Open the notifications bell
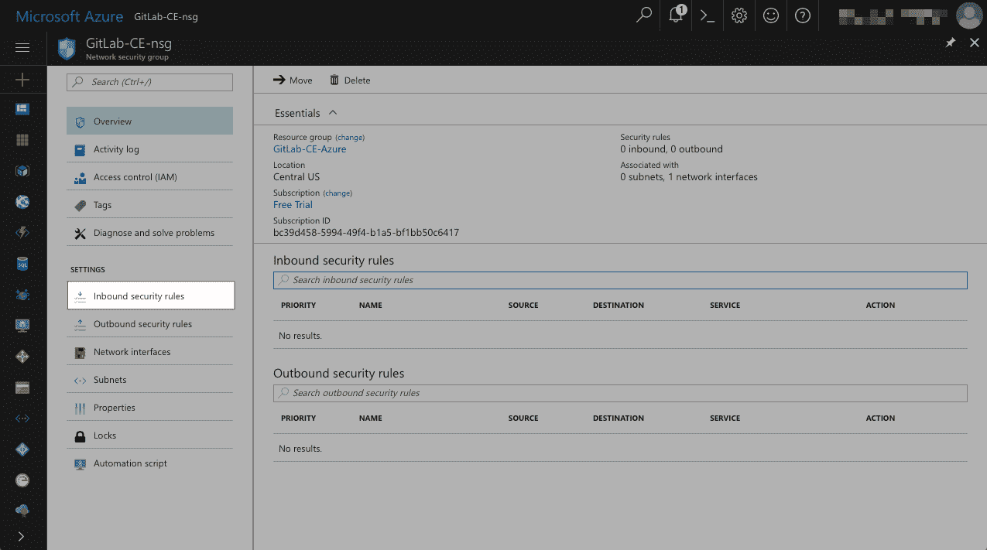The image size is (987, 550). pyautogui.click(x=674, y=15)
